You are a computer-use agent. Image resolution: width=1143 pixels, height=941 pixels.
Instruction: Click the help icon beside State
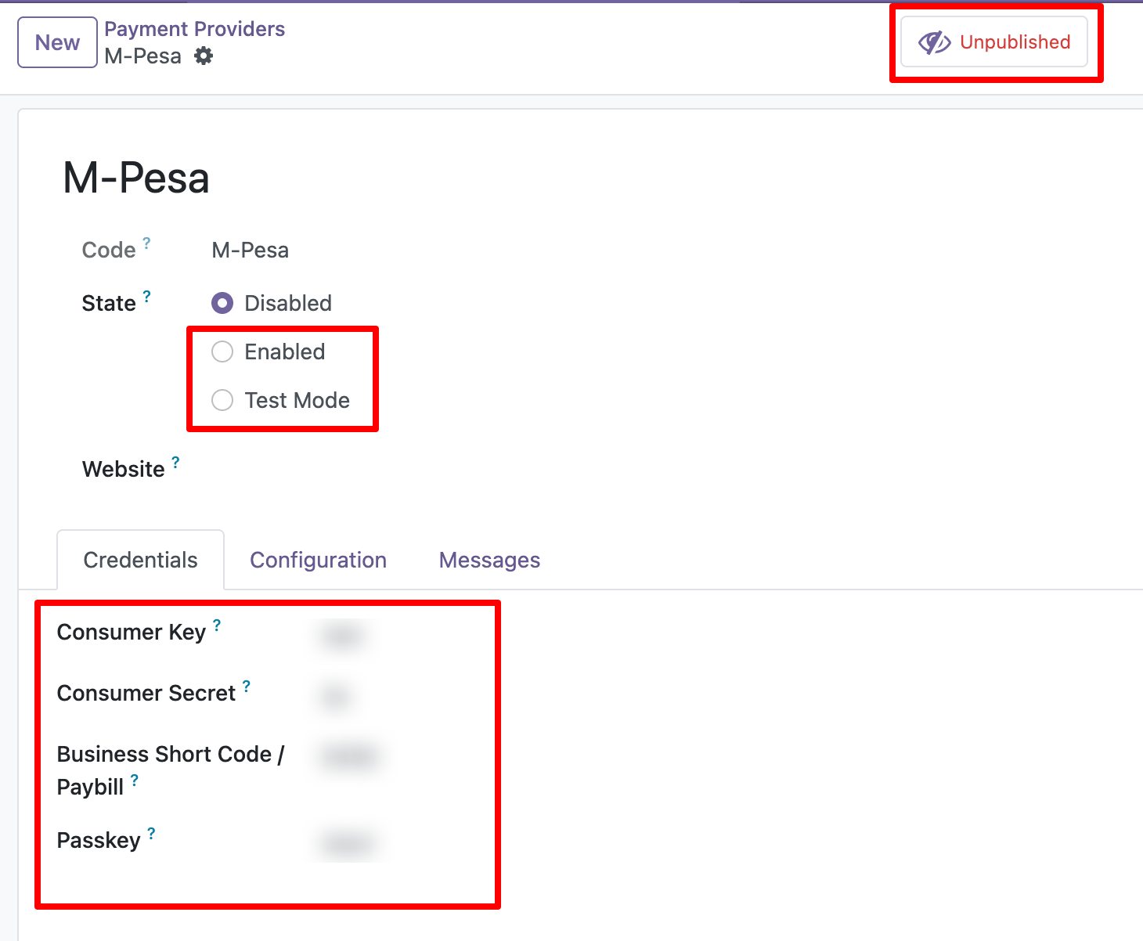[146, 297]
